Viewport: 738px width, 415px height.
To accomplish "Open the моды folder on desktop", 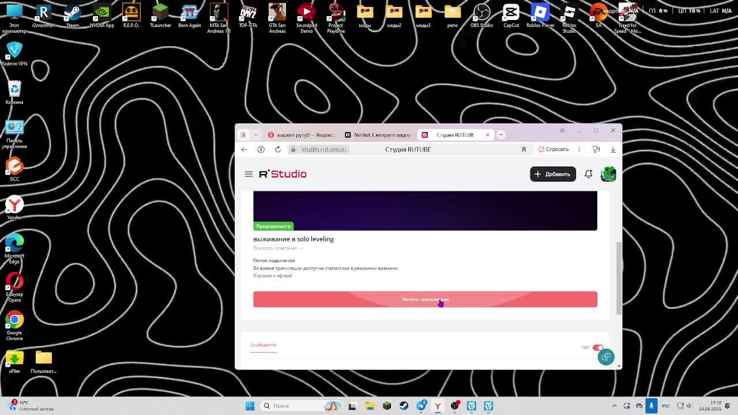I will [x=365, y=16].
